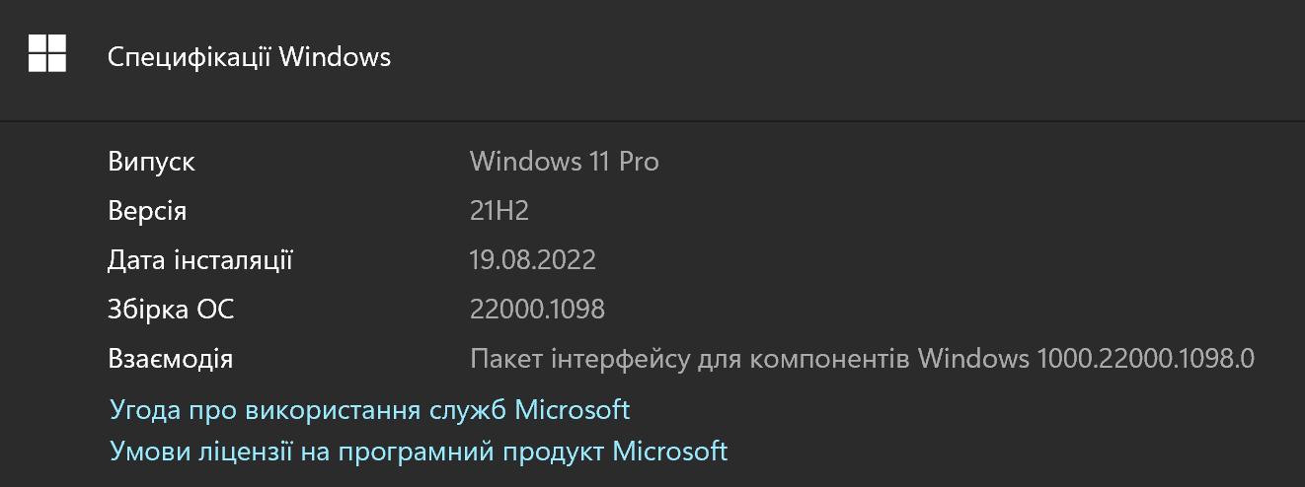Open Угода про використання служб Microsoft link
Screen dimensions: 1305x487
[369, 409]
